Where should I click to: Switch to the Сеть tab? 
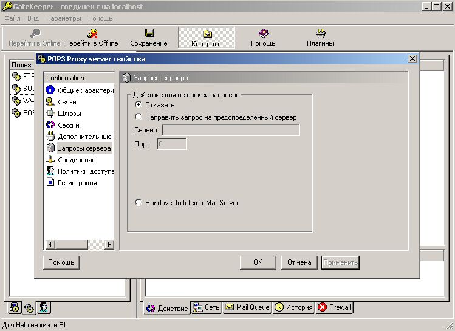207,307
